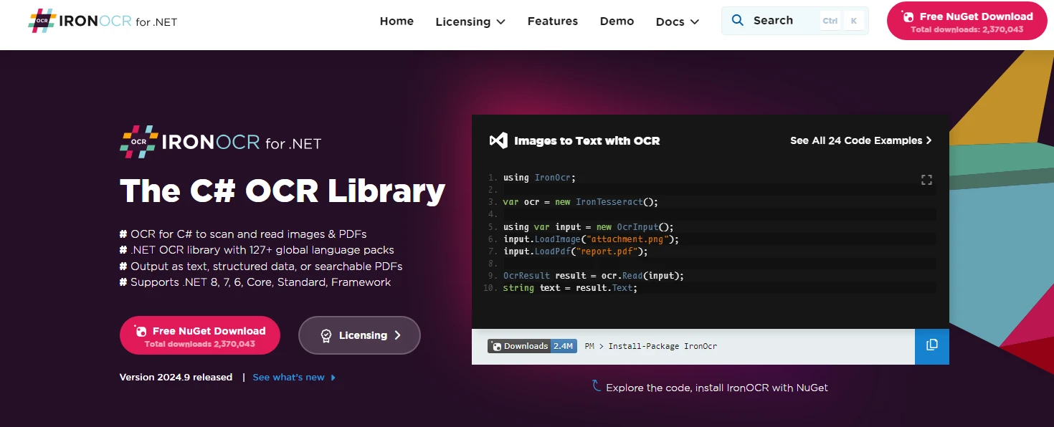
Task: Copy the install command with copy icon
Action: click(x=931, y=345)
